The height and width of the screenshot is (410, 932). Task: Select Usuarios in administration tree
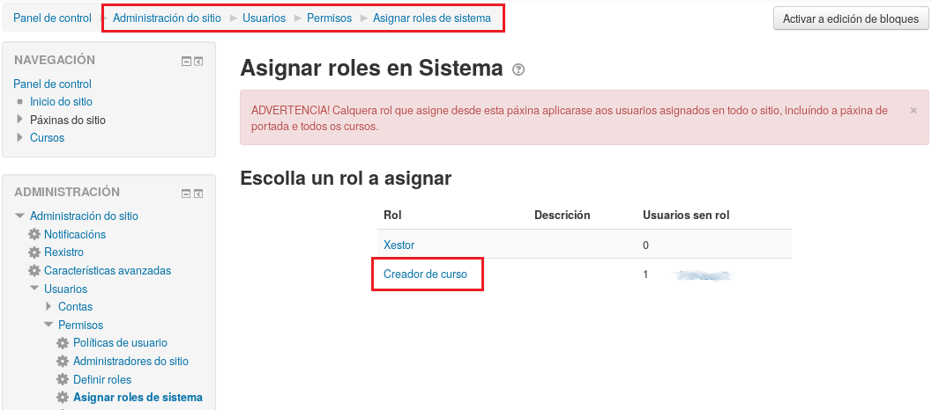click(x=65, y=289)
